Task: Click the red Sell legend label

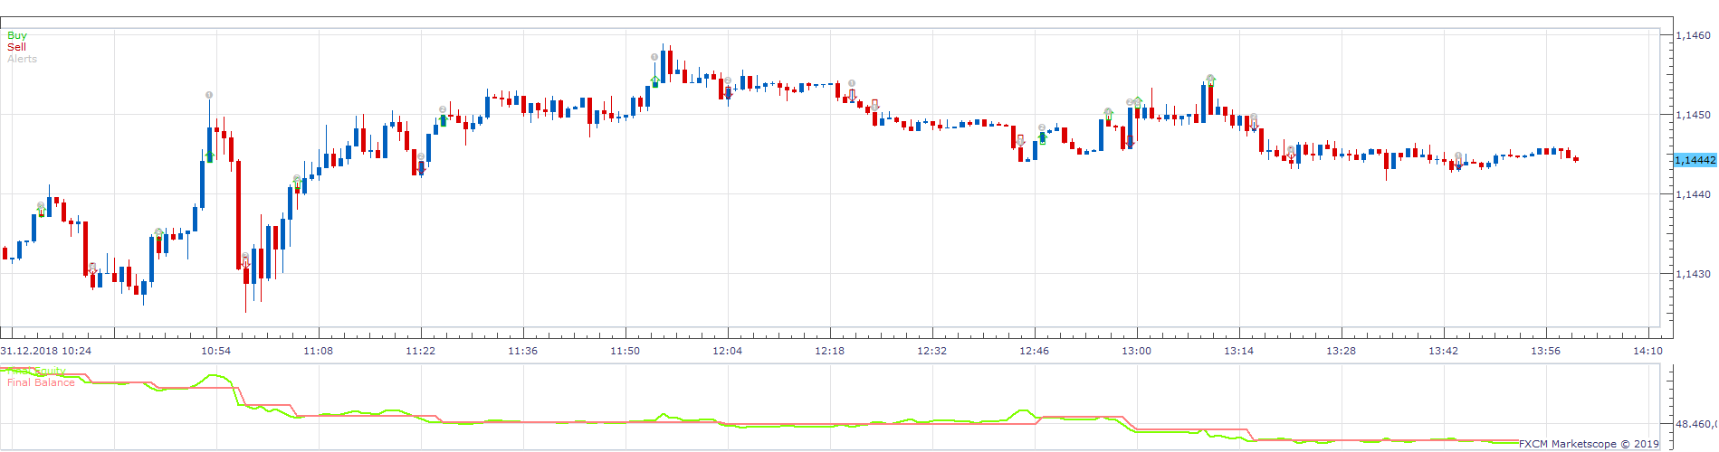Action: click(x=16, y=47)
